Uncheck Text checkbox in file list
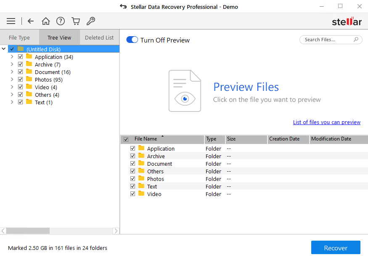The height and width of the screenshot is (260, 368). (133, 186)
